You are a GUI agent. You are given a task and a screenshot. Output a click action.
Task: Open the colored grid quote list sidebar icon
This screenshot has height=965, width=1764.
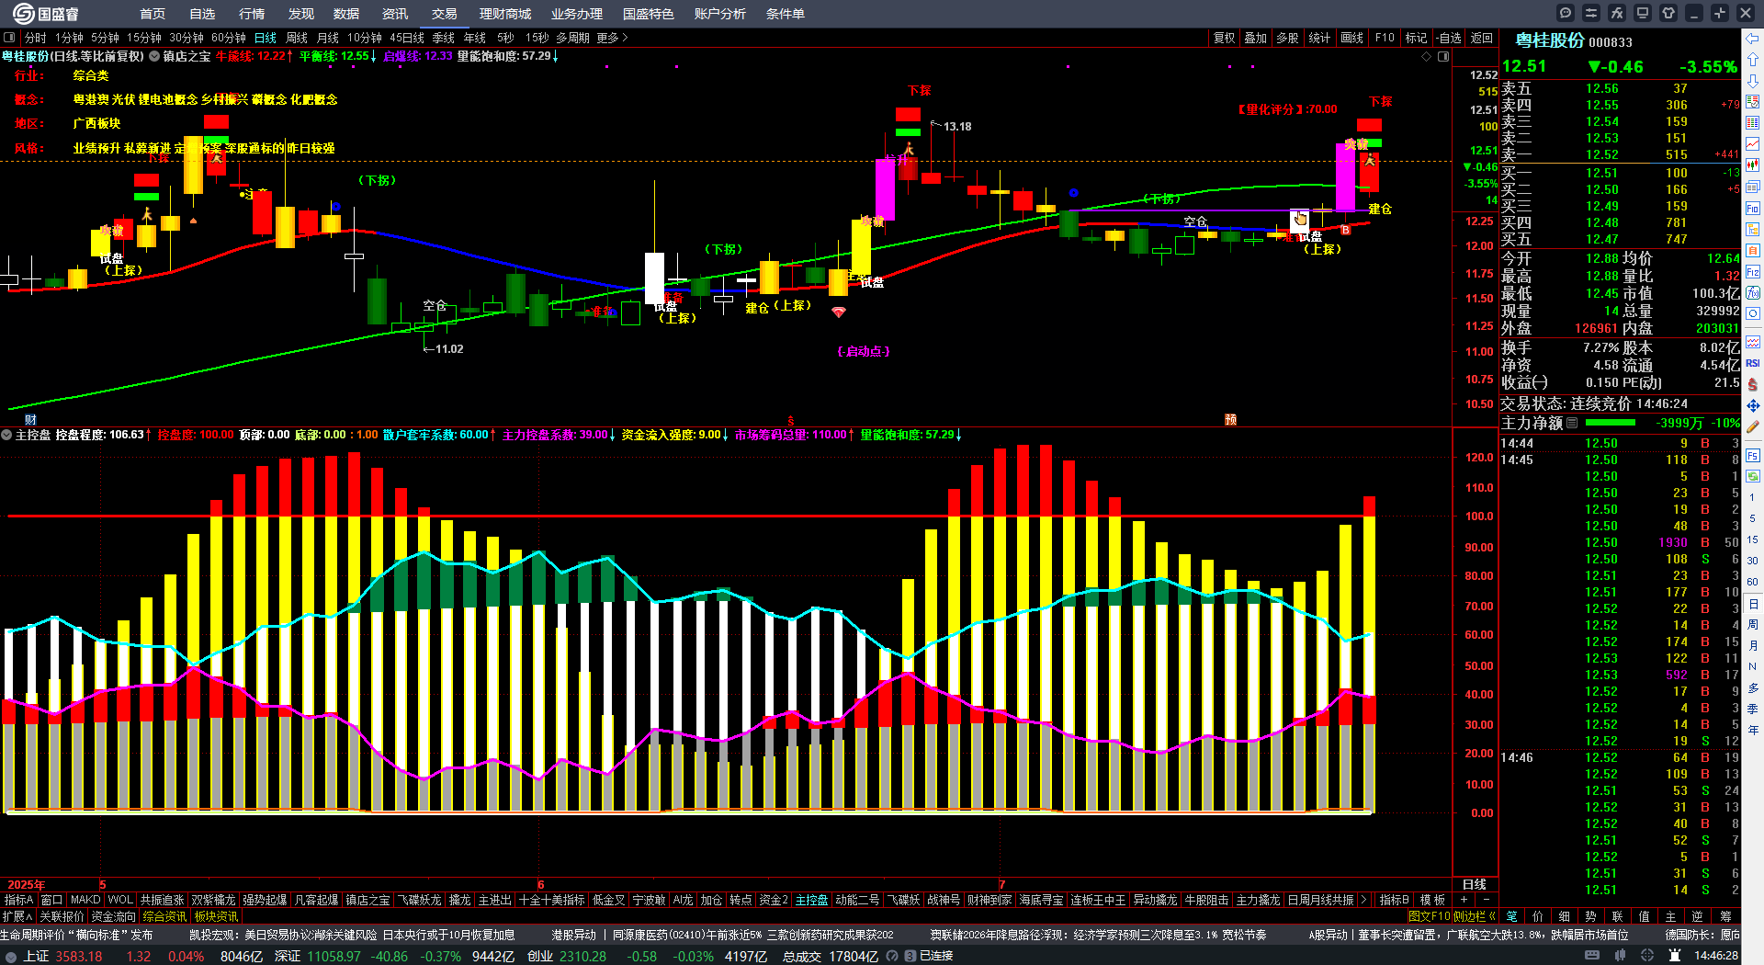pyautogui.click(x=1753, y=123)
